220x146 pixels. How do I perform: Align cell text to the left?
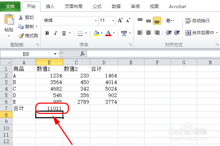pos(140,33)
